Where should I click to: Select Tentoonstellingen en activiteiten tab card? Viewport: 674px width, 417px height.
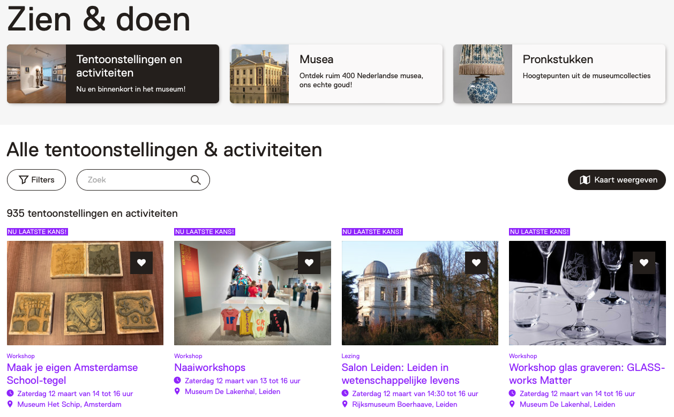[113, 74]
